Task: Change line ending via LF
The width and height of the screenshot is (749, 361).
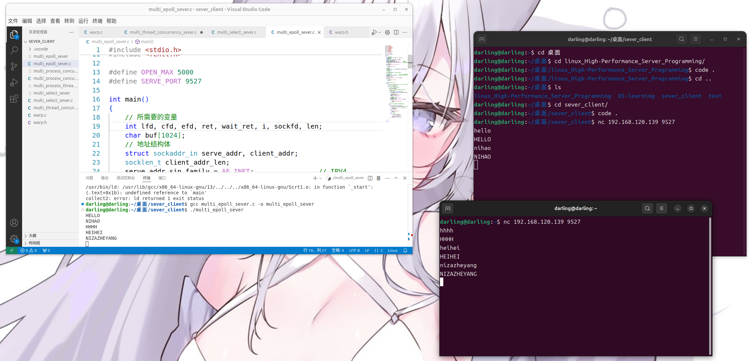Action: point(367,250)
